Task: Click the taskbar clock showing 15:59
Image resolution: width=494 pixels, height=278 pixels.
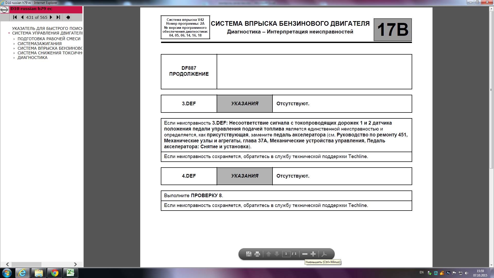Action: pos(480,273)
